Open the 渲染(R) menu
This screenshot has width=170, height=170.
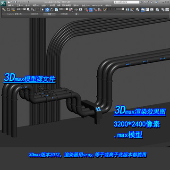pos(76,6)
